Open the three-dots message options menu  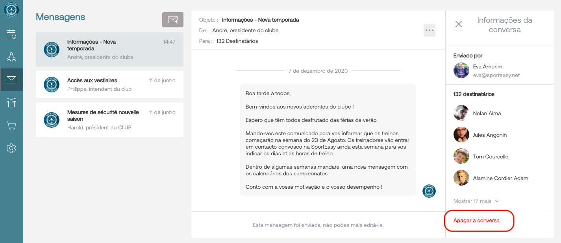point(429,30)
